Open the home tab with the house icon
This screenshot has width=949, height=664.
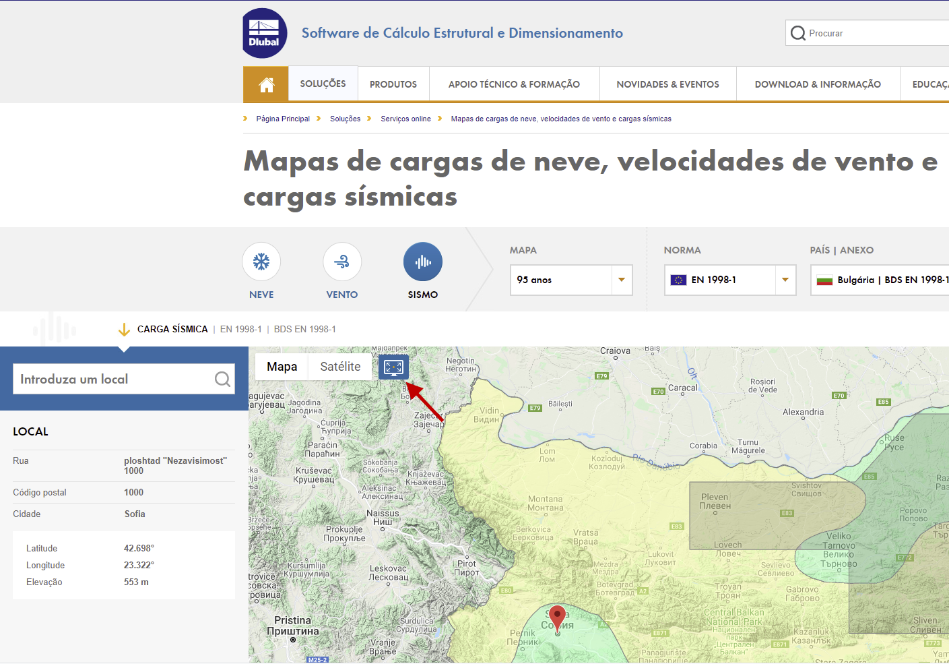(x=265, y=84)
